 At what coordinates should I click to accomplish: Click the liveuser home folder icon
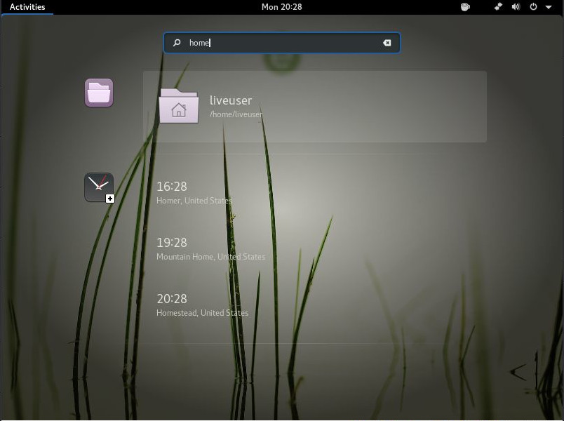(x=179, y=106)
